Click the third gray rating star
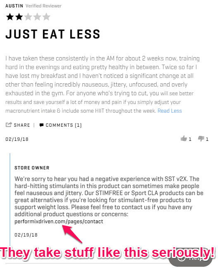 (x=28, y=17)
